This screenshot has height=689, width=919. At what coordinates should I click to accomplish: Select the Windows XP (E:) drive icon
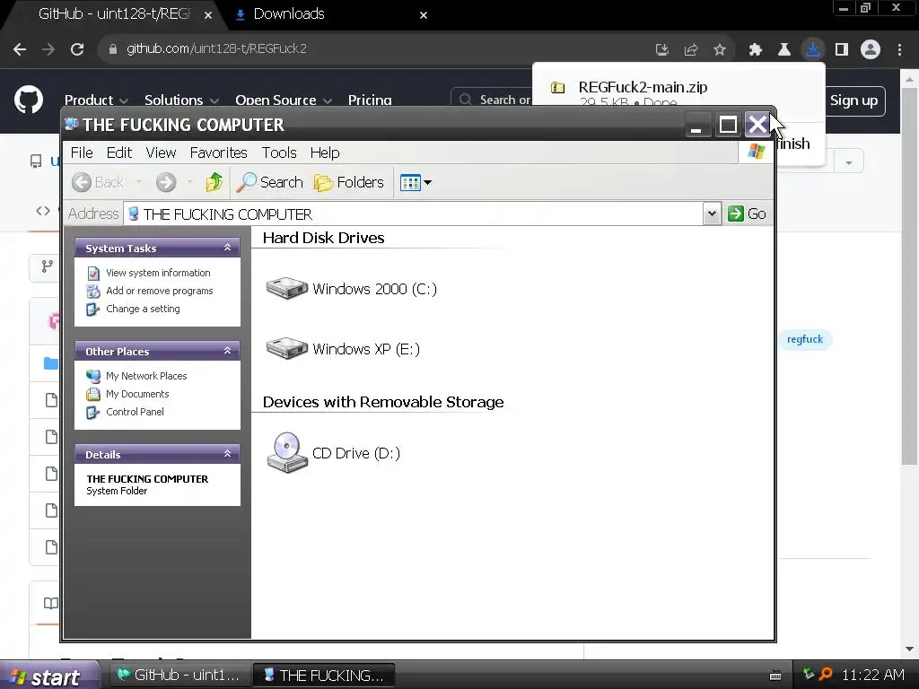[286, 349]
